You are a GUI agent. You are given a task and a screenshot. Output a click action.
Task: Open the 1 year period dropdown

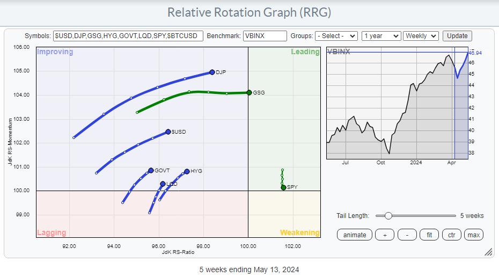tap(381, 36)
